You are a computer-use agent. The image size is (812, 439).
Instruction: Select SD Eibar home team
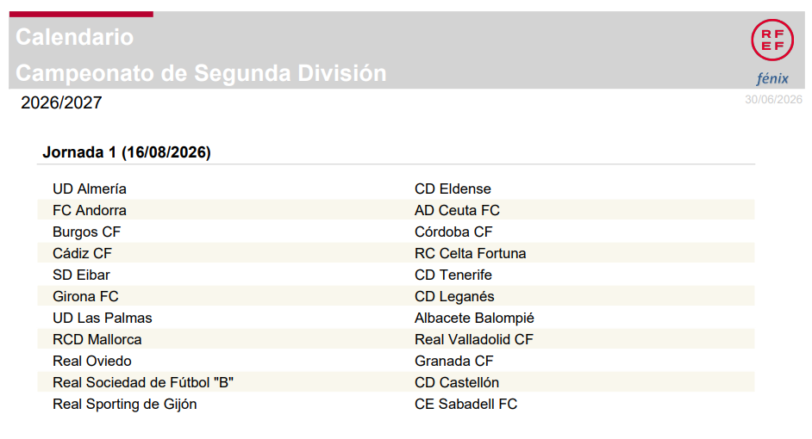[x=81, y=275]
